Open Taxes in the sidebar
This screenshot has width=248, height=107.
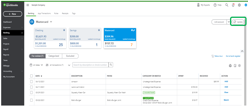(5, 60)
